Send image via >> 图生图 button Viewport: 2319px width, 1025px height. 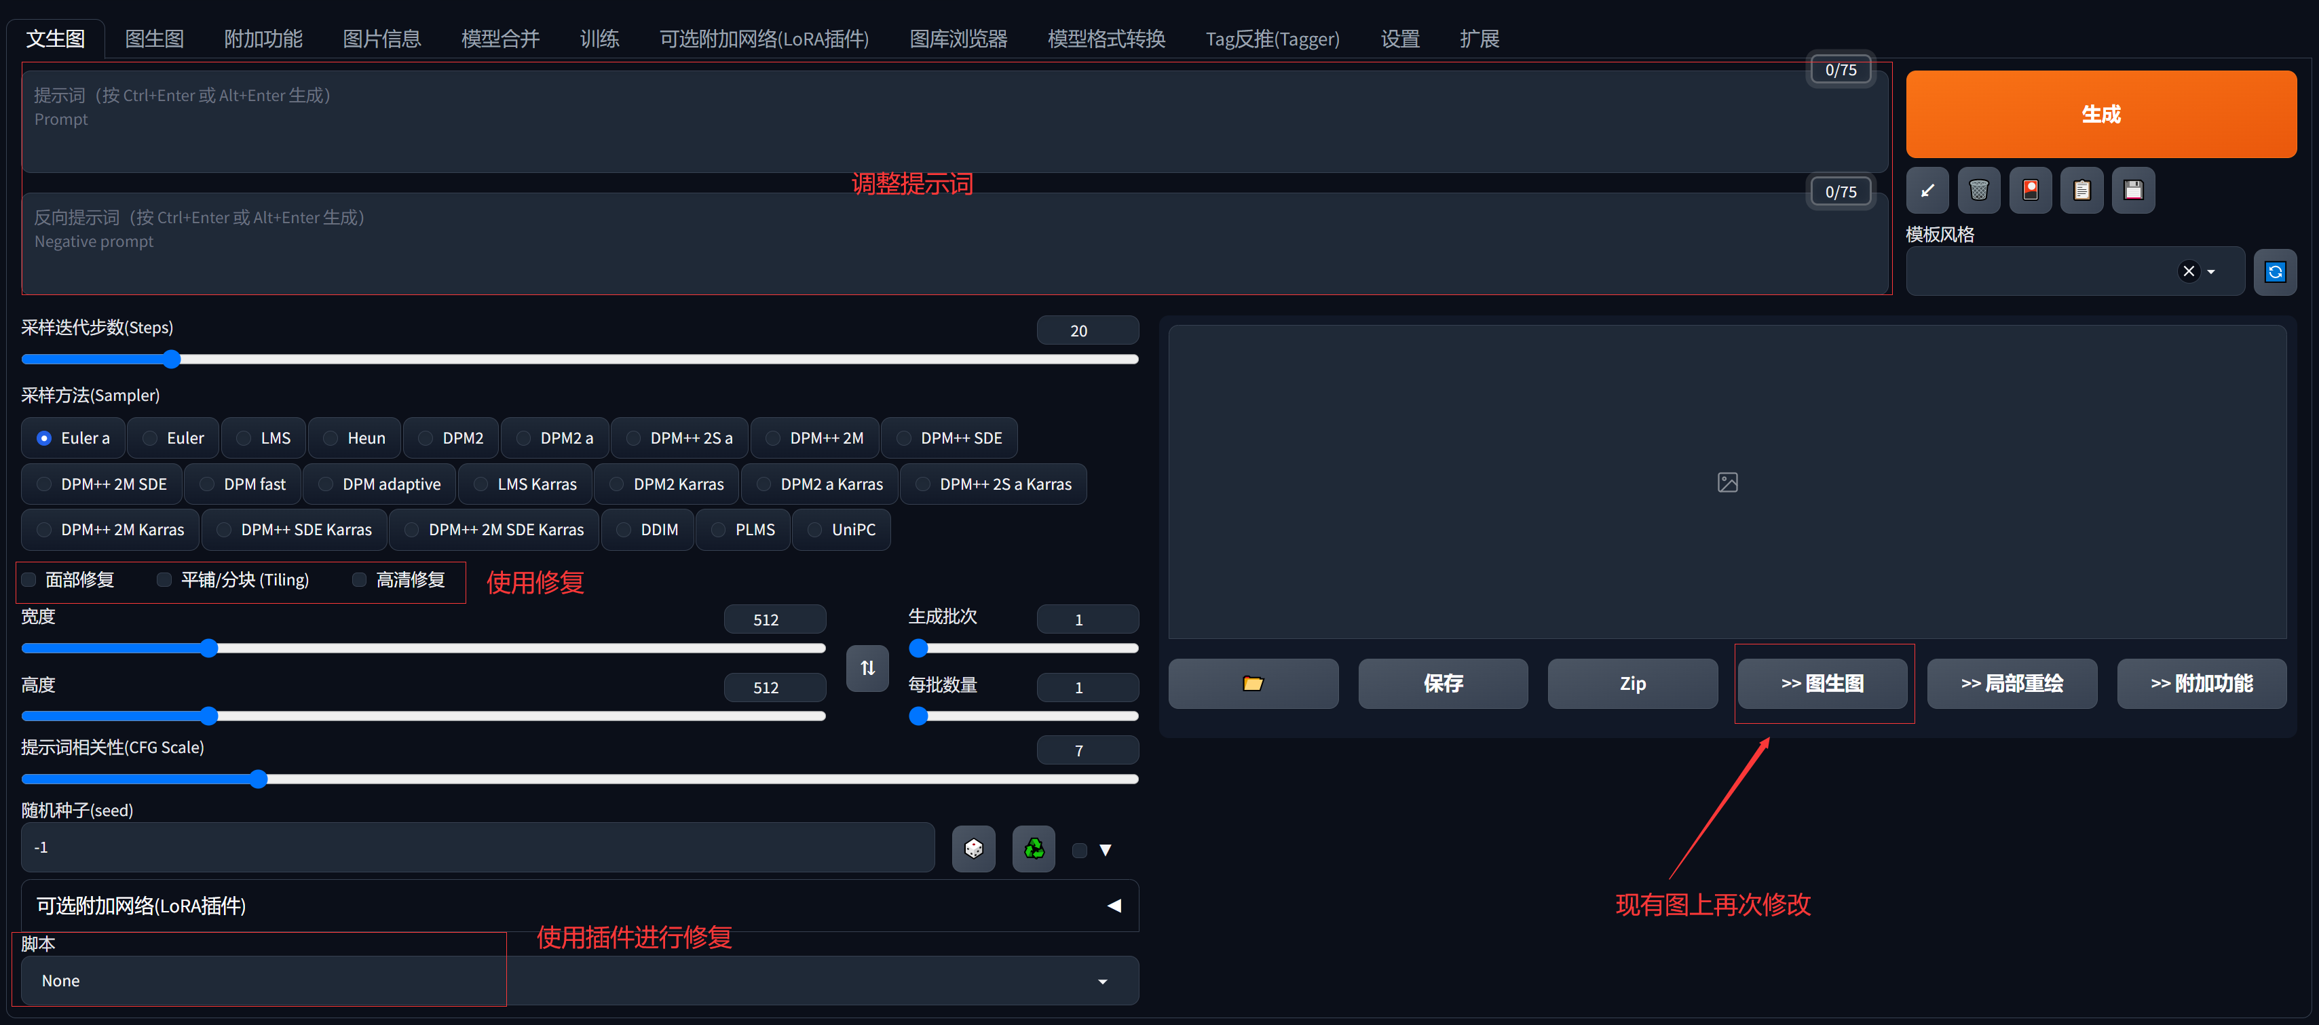coord(1822,683)
